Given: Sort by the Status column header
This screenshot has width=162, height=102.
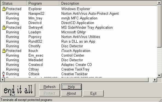Looking at the screenshot, I should click(x=13, y=3).
